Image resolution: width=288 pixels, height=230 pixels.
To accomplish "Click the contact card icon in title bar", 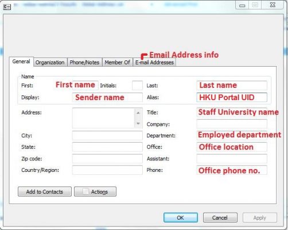I will 7,7.
